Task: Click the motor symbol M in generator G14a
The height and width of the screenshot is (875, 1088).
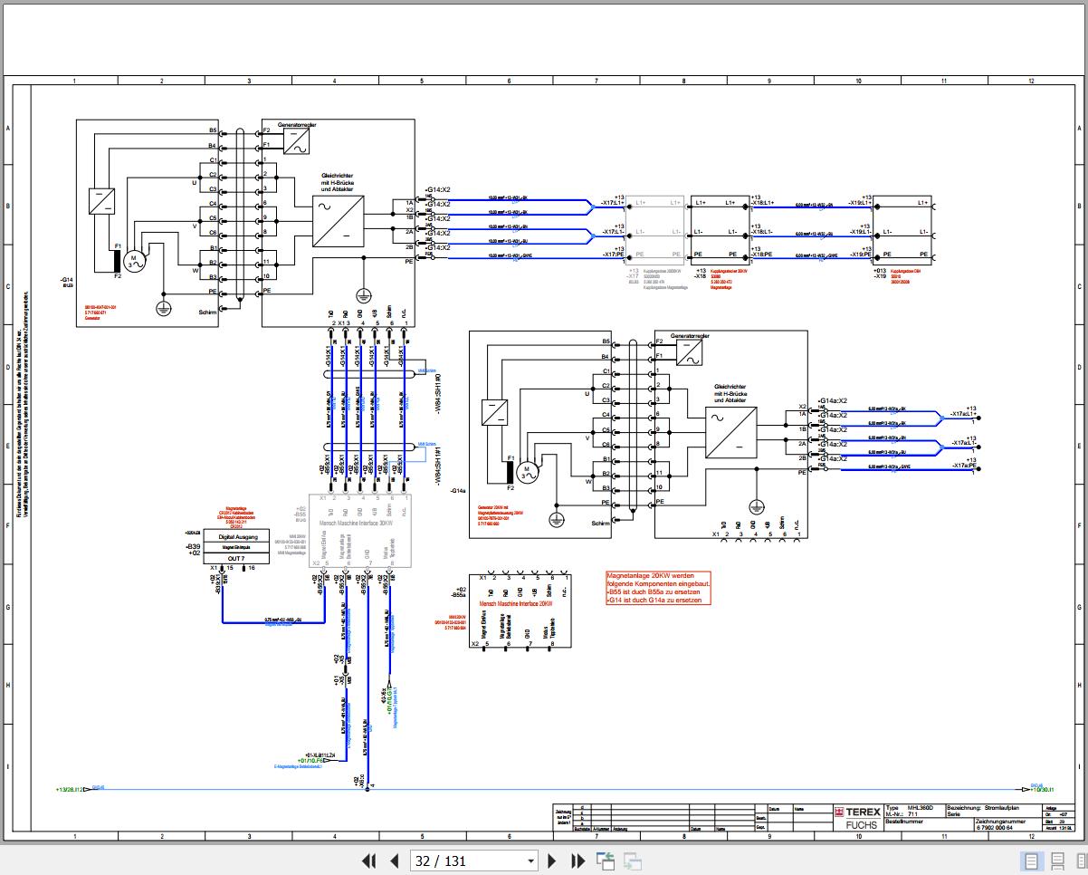Action: click(x=528, y=471)
